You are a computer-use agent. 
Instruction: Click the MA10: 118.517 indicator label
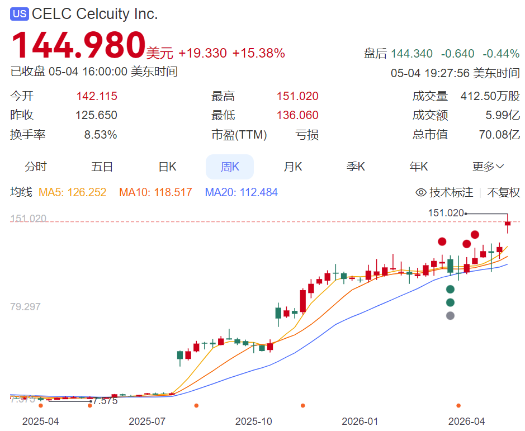pos(155,192)
